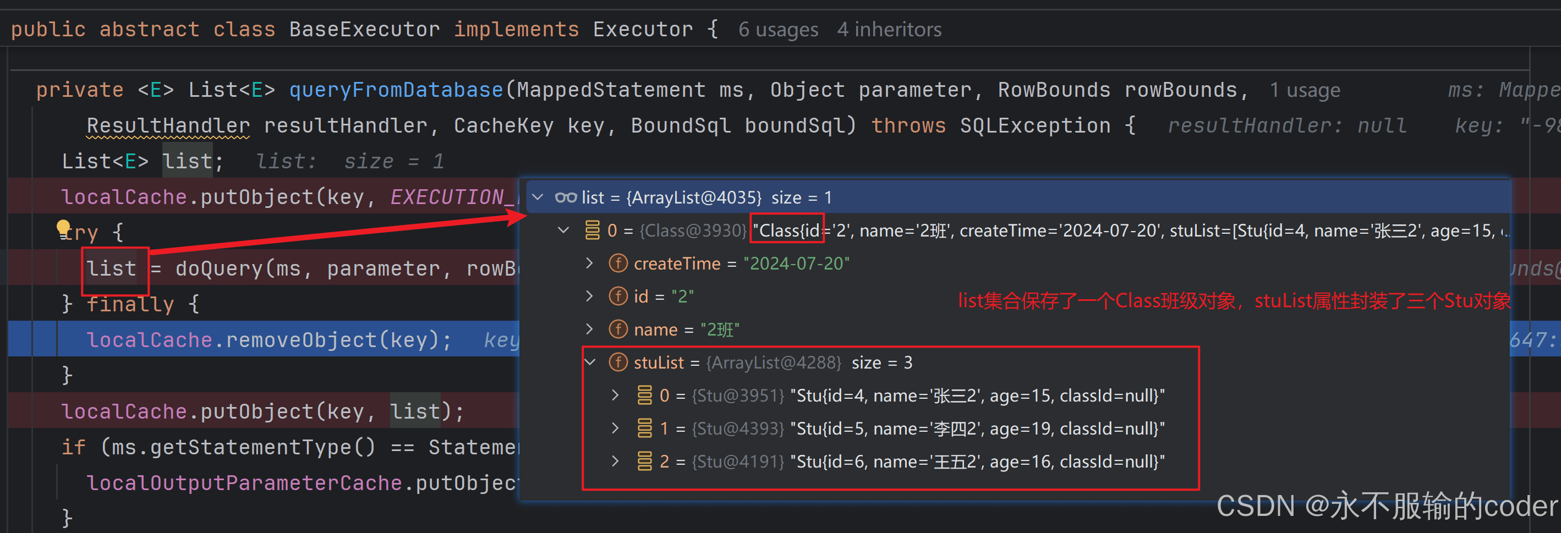1561x533 pixels.
Task: Collapse the list ArrayList@4035 root node
Action: tap(538, 197)
